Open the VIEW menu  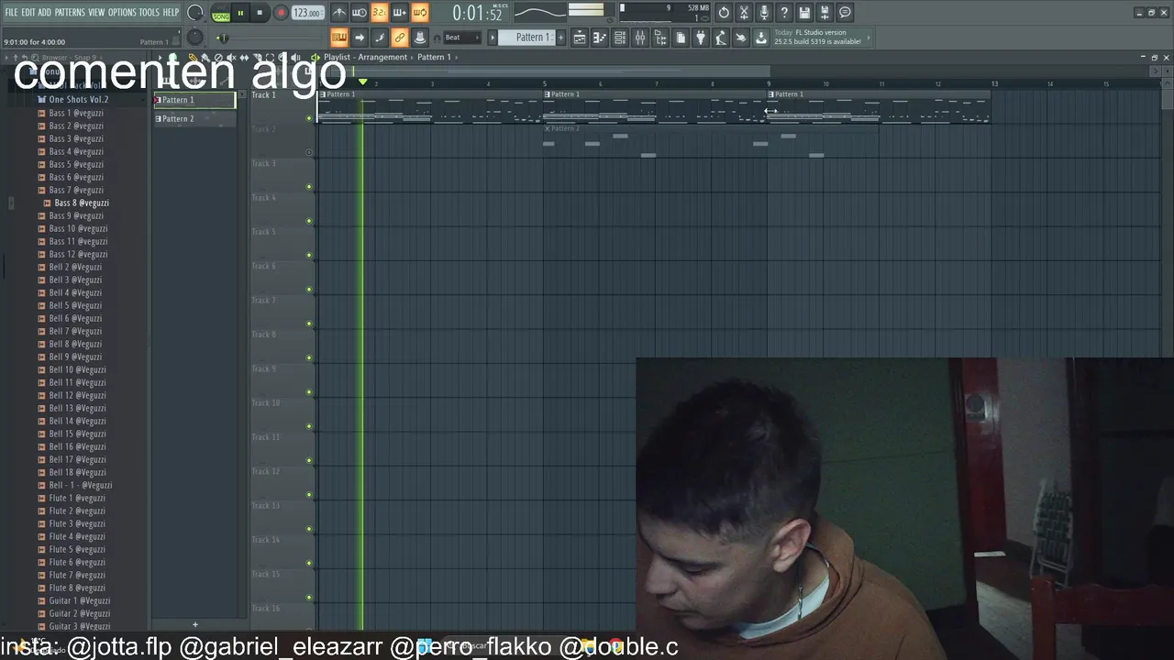tap(96, 13)
